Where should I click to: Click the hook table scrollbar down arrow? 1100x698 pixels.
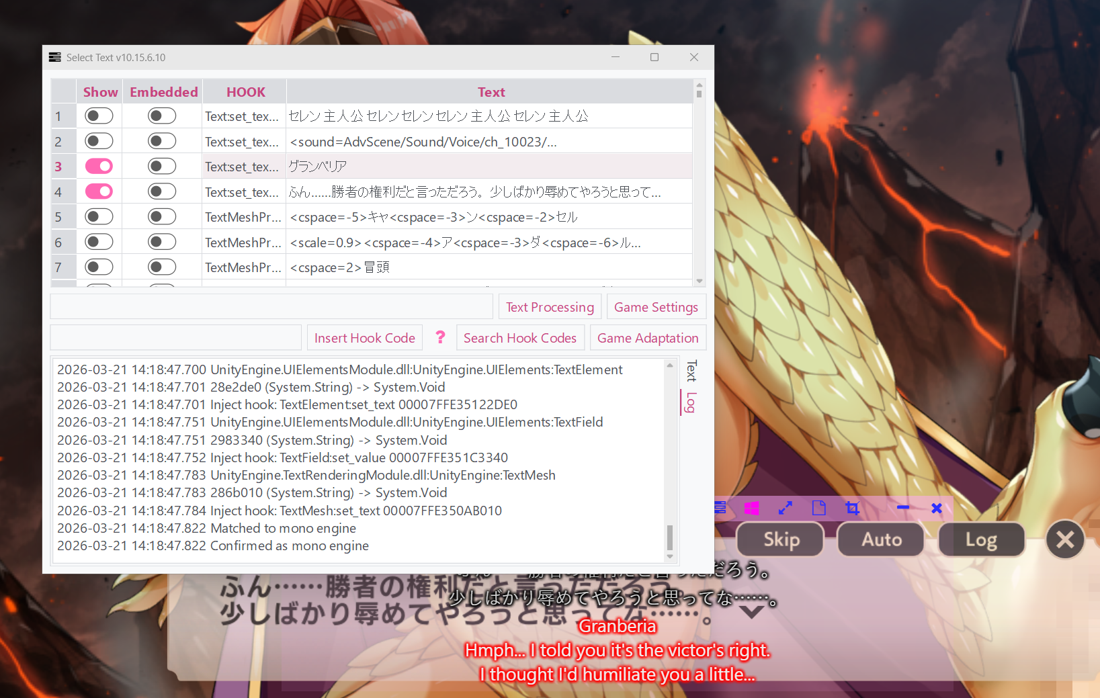(700, 281)
